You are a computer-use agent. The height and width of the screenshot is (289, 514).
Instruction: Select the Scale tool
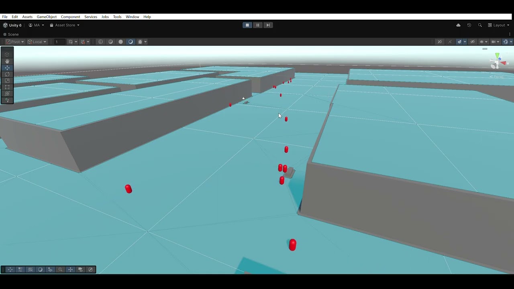coord(7,81)
